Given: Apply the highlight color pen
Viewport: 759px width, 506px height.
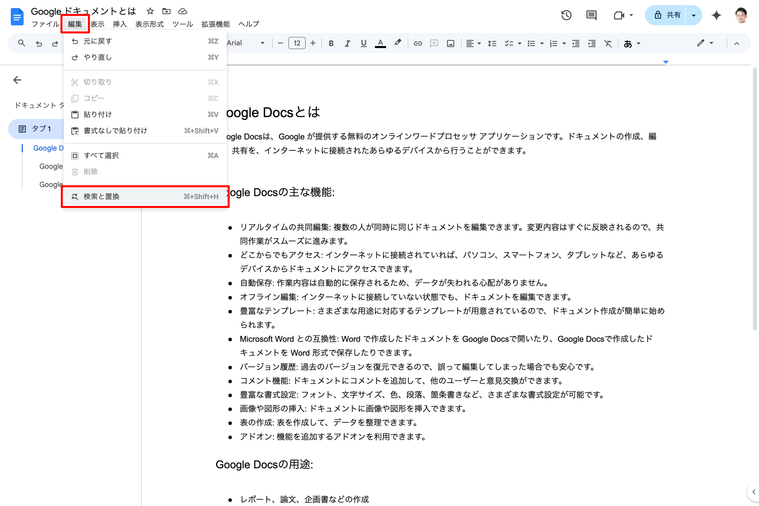Looking at the screenshot, I should pos(398,43).
